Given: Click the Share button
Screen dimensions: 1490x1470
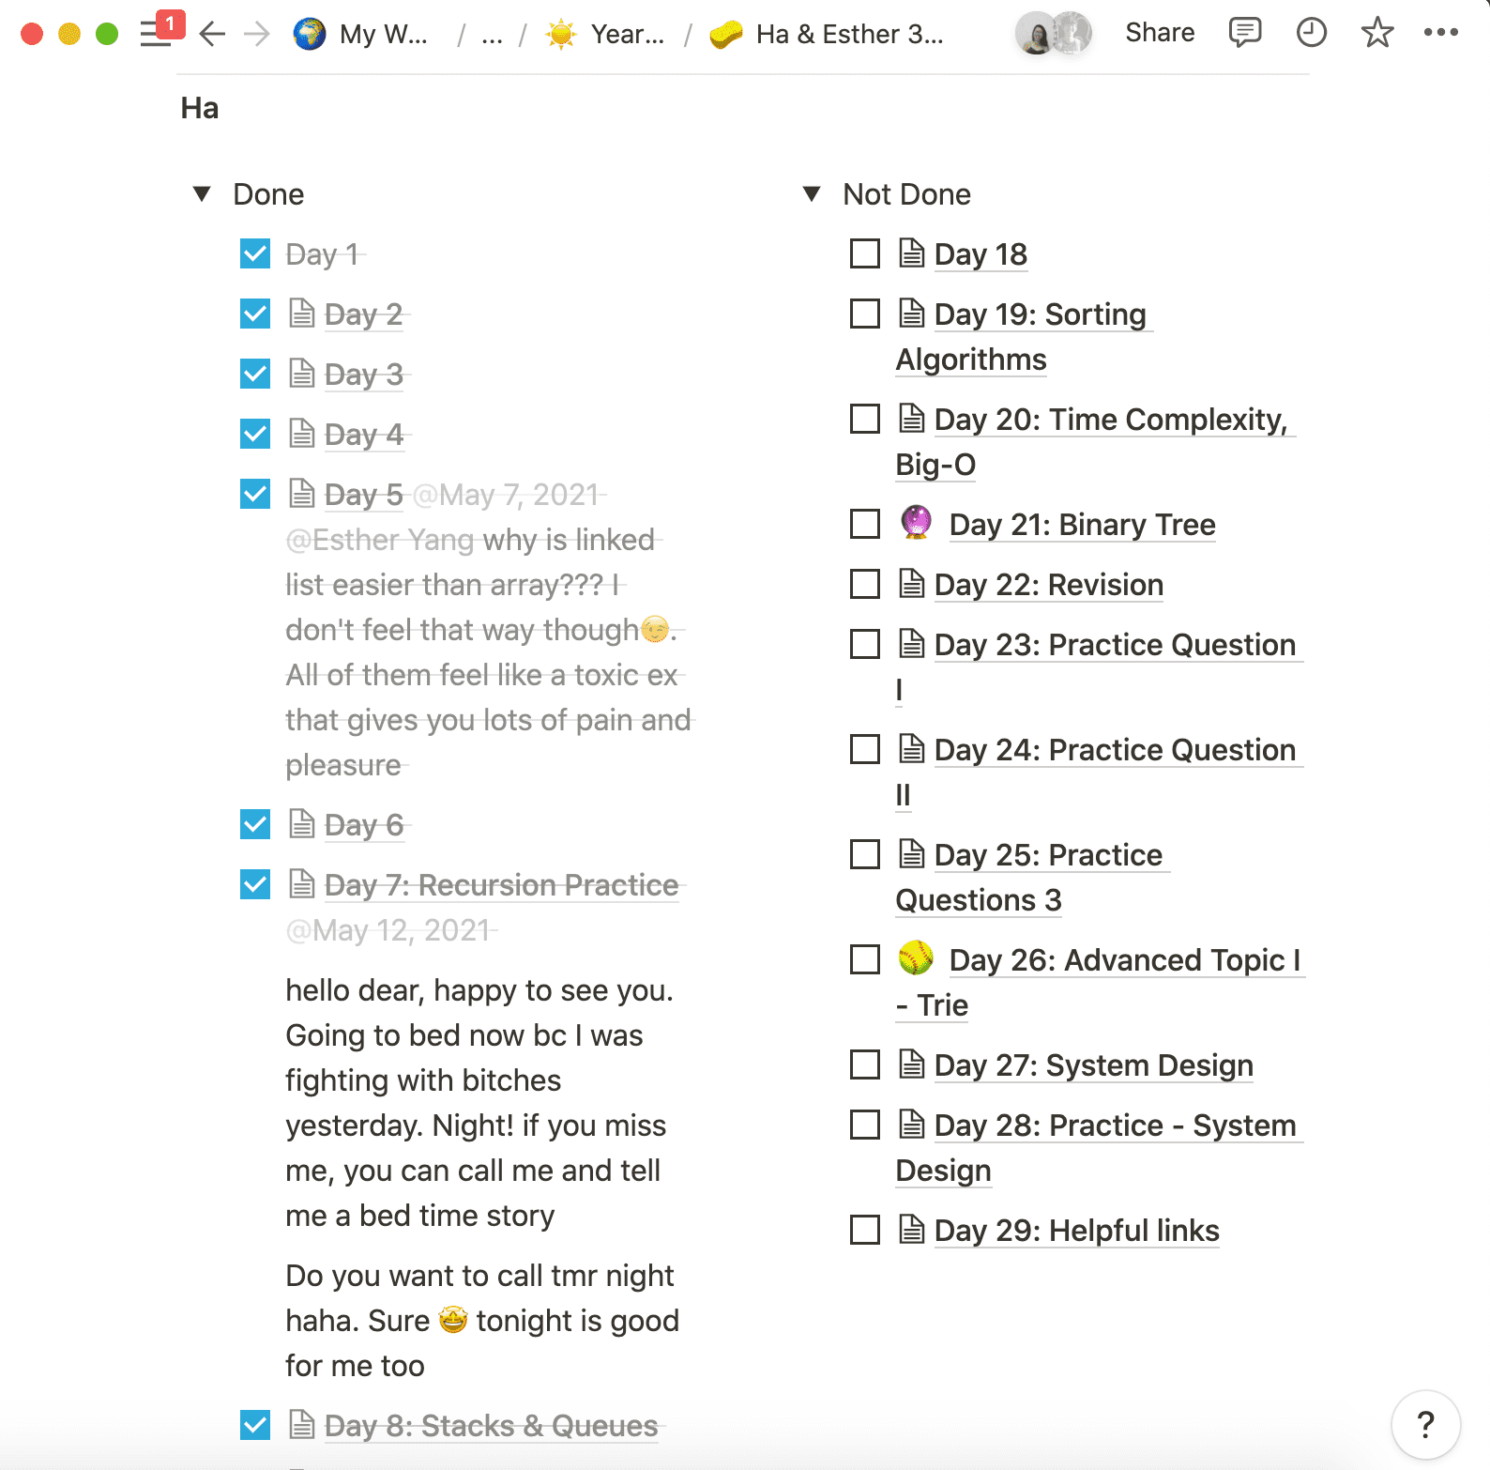Looking at the screenshot, I should [1160, 33].
